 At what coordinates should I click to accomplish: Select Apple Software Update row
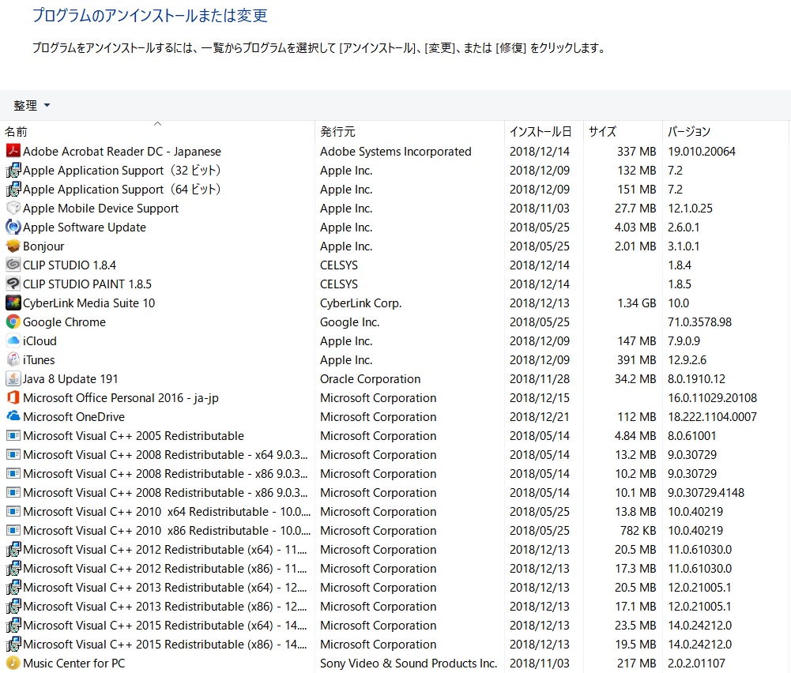tap(85, 227)
